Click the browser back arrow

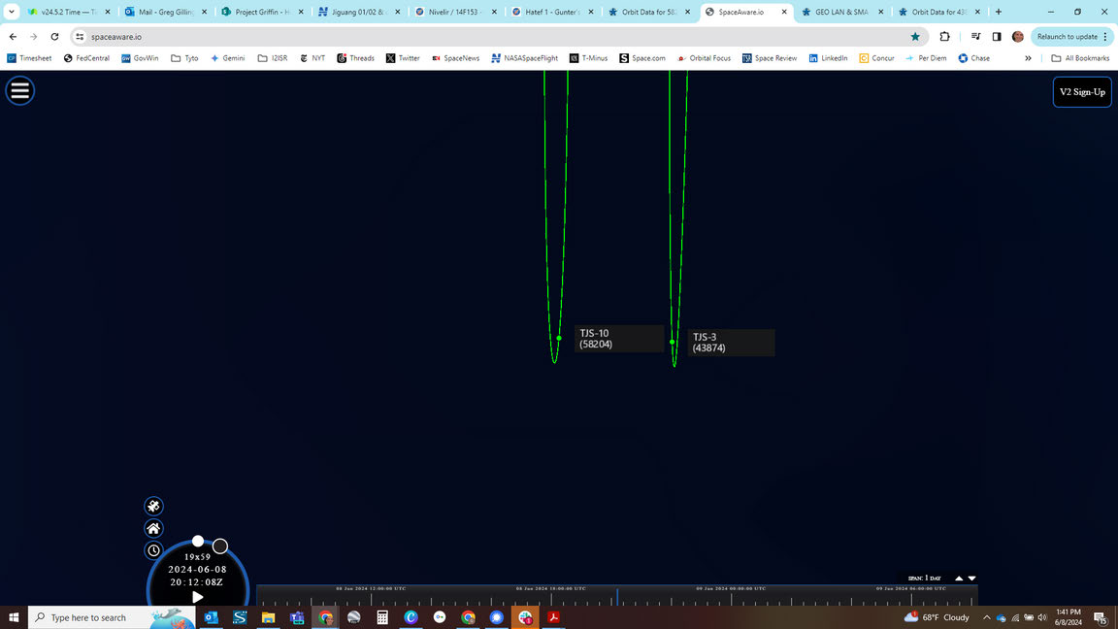coord(13,36)
